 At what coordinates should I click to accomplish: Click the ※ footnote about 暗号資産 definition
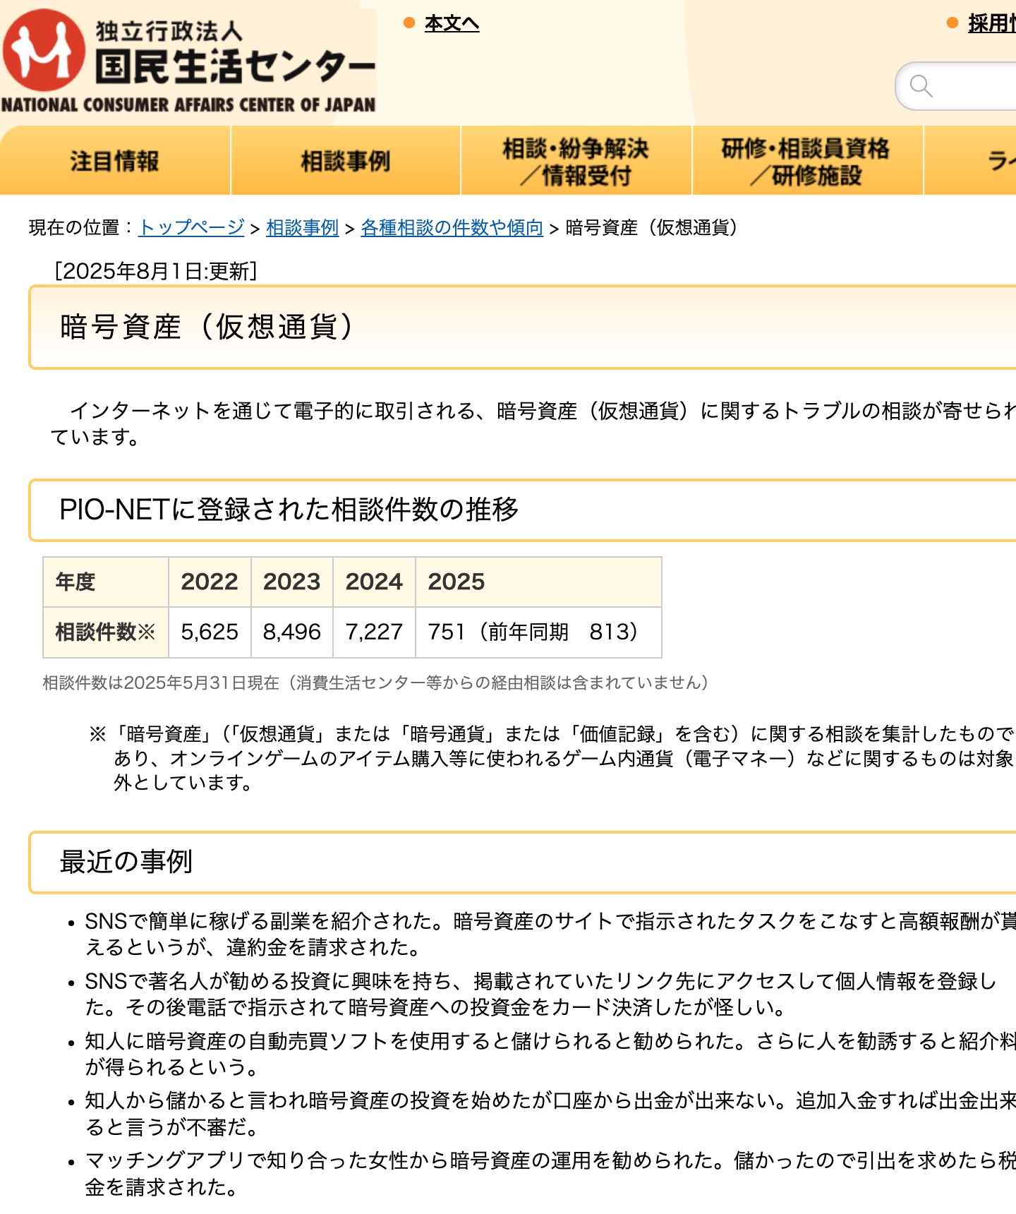(x=552, y=758)
